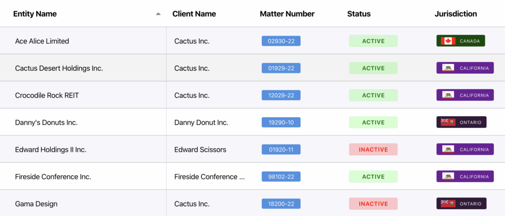The height and width of the screenshot is (216, 505).
Task: Click matter number 98102-22 badge
Action: (281, 176)
